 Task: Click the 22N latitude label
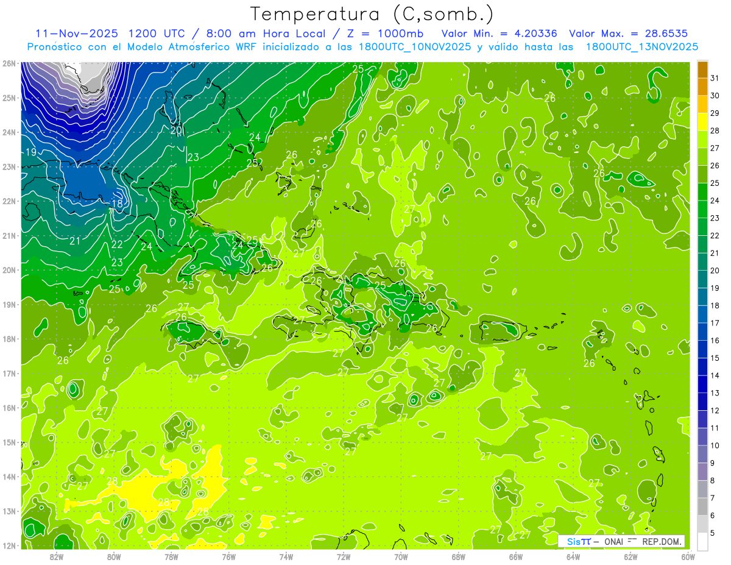click(x=9, y=201)
